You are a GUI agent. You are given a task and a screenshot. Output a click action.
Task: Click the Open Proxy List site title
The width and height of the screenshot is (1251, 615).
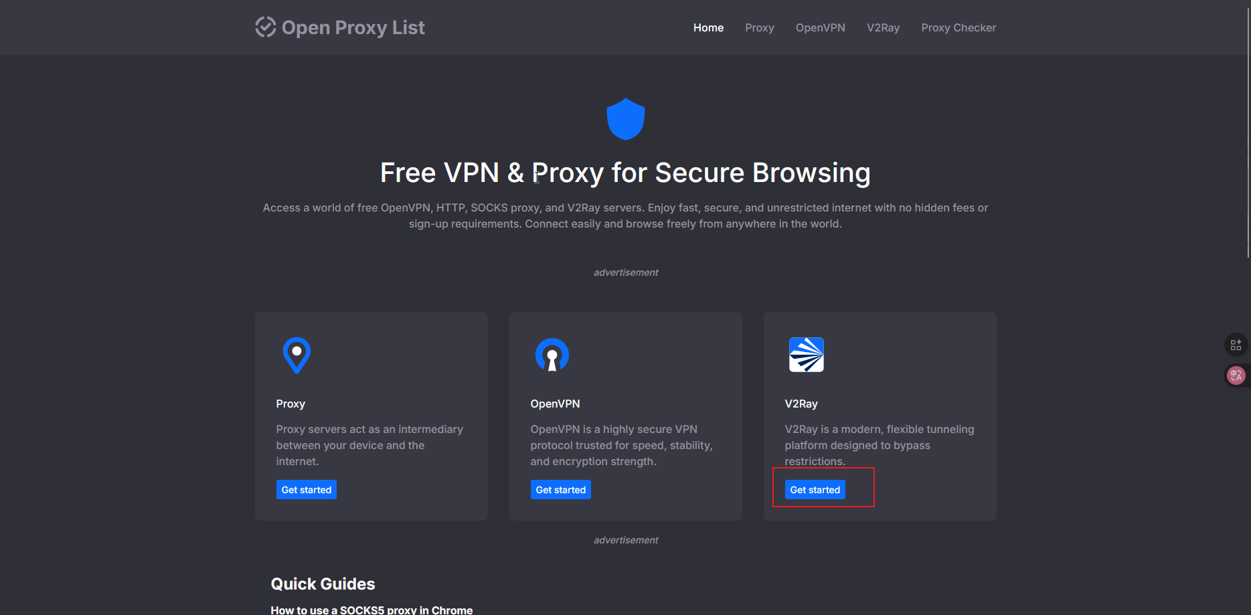point(353,27)
